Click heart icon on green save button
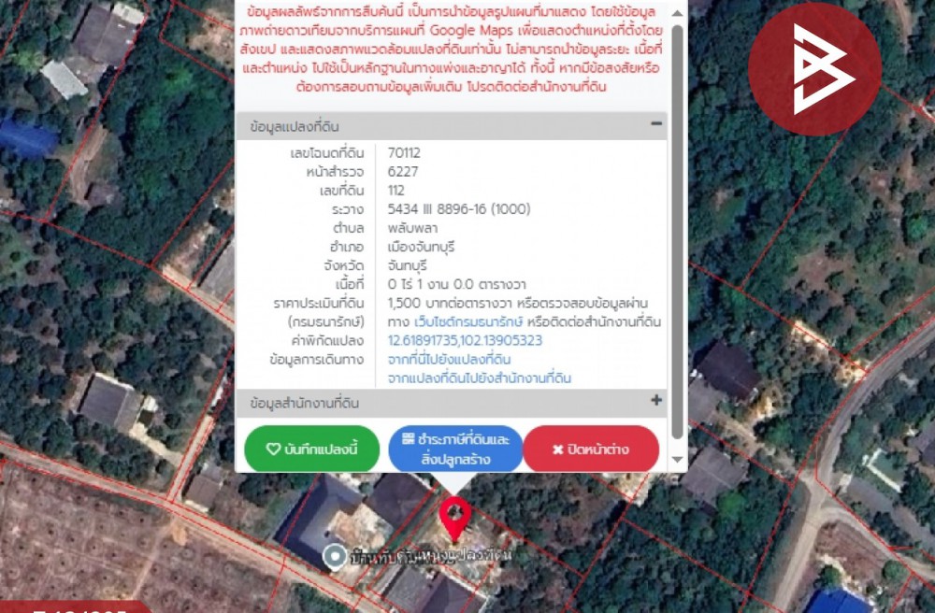This screenshot has width=935, height=613. [x=273, y=449]
